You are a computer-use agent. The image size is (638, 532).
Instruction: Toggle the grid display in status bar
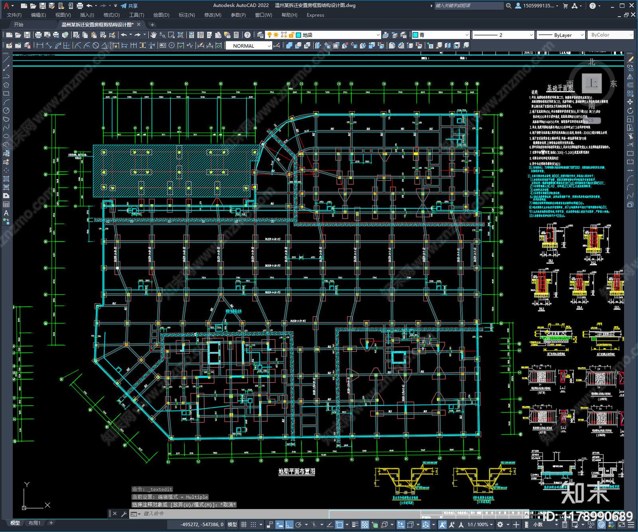(244, 524)
